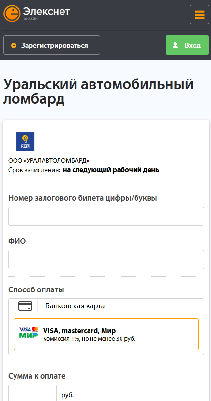
Task: Click the green Вход button
Action: pyautogui.click(x=187, y=45)
